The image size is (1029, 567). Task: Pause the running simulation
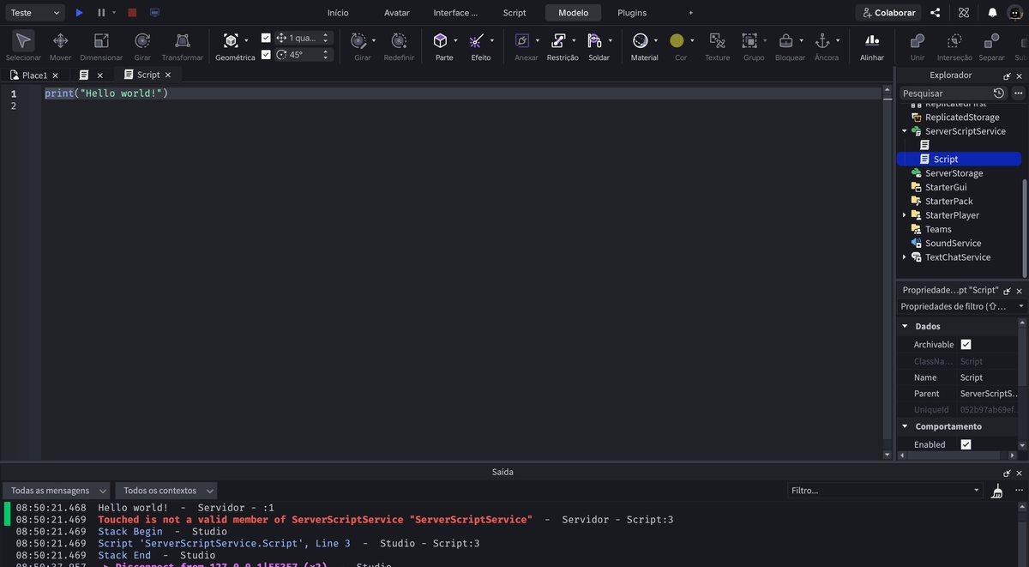pyautogui.click(x=101, y=13)
